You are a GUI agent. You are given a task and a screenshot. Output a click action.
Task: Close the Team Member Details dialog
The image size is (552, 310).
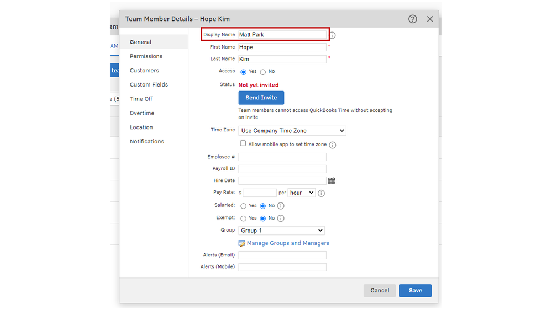click(430, 19)
